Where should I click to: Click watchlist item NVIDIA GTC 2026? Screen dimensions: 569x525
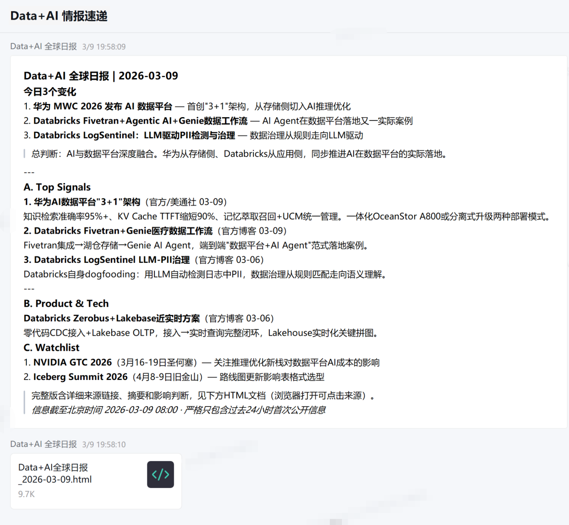[x=201, y=362]
